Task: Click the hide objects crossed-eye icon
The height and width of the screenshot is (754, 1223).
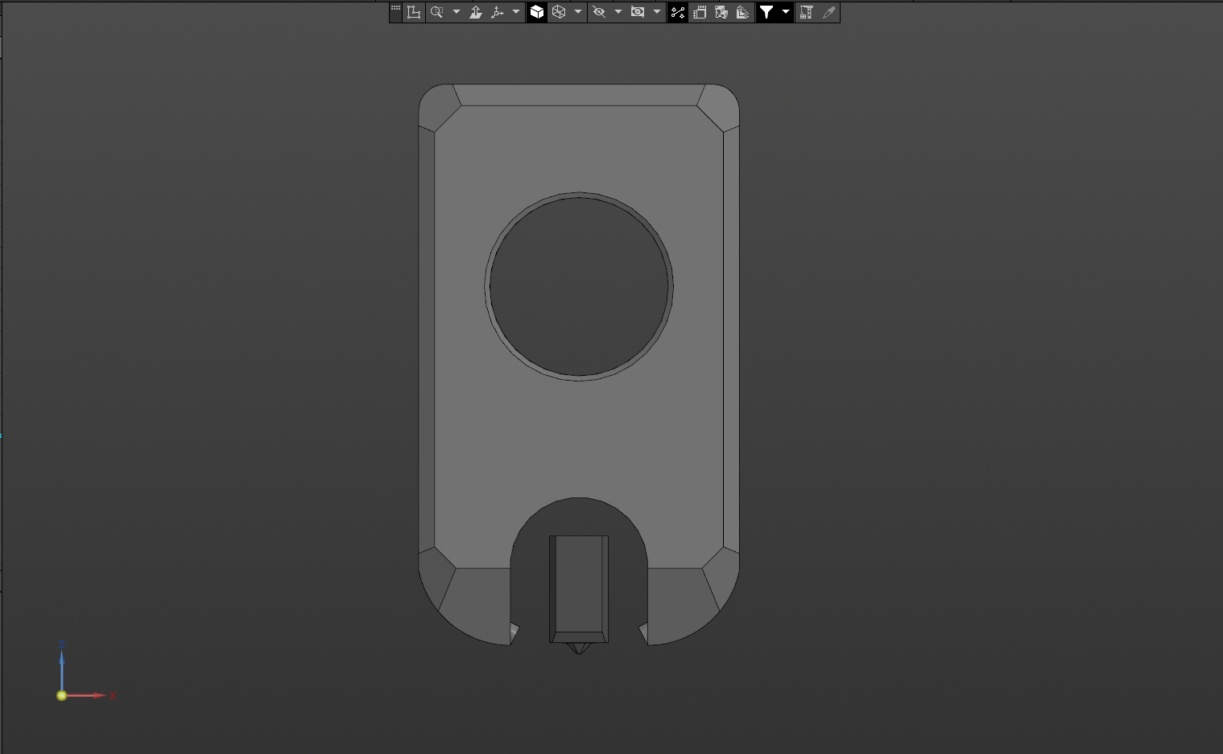Action: pos(599,12)
